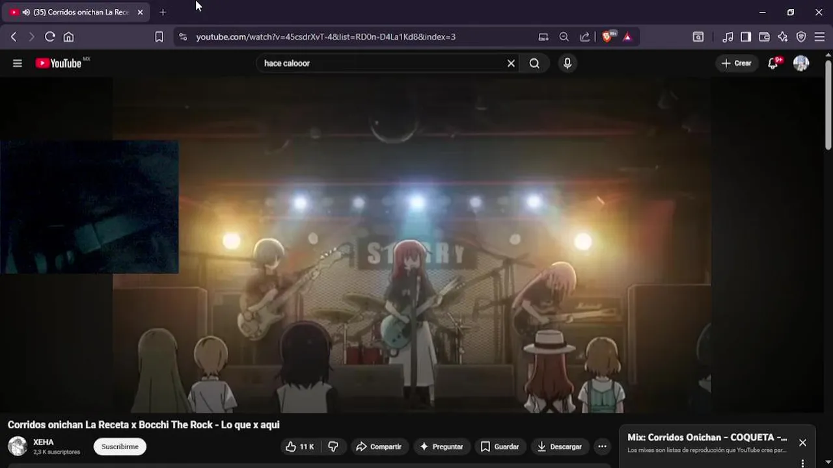This screenshot has width=833, height=468.
Task: Open XEHA channel avatar
Action: click(18, 447)
